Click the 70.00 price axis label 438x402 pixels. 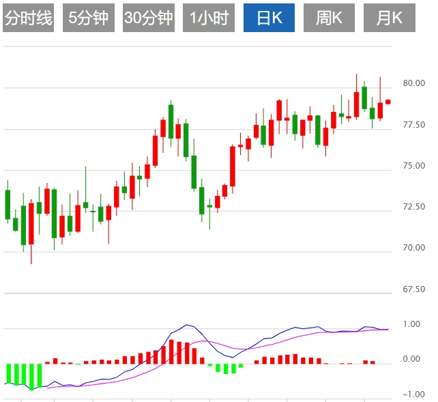tap(414, 248)
